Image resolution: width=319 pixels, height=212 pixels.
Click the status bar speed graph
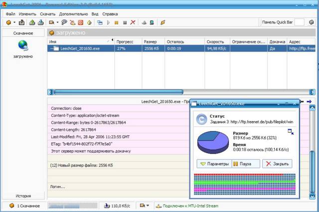pyautogui.click(x=73, y=206)
